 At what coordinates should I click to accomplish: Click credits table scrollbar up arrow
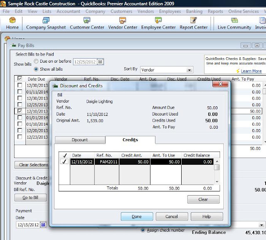coord(217,162)
